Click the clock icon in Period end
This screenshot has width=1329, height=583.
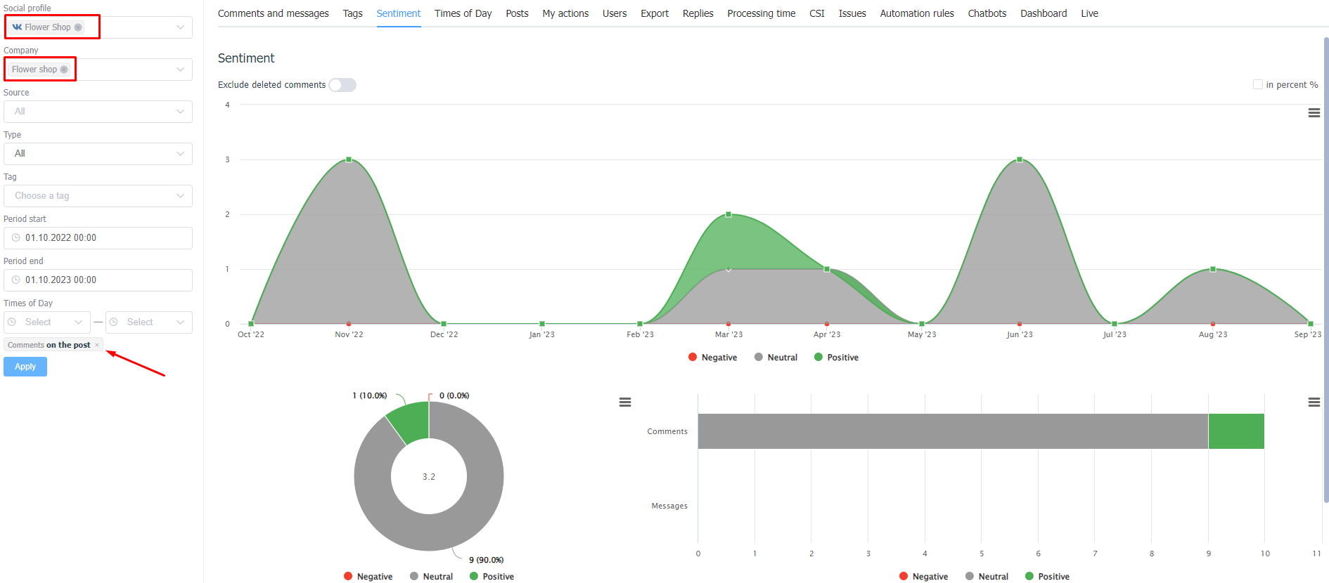click(16, 280)
